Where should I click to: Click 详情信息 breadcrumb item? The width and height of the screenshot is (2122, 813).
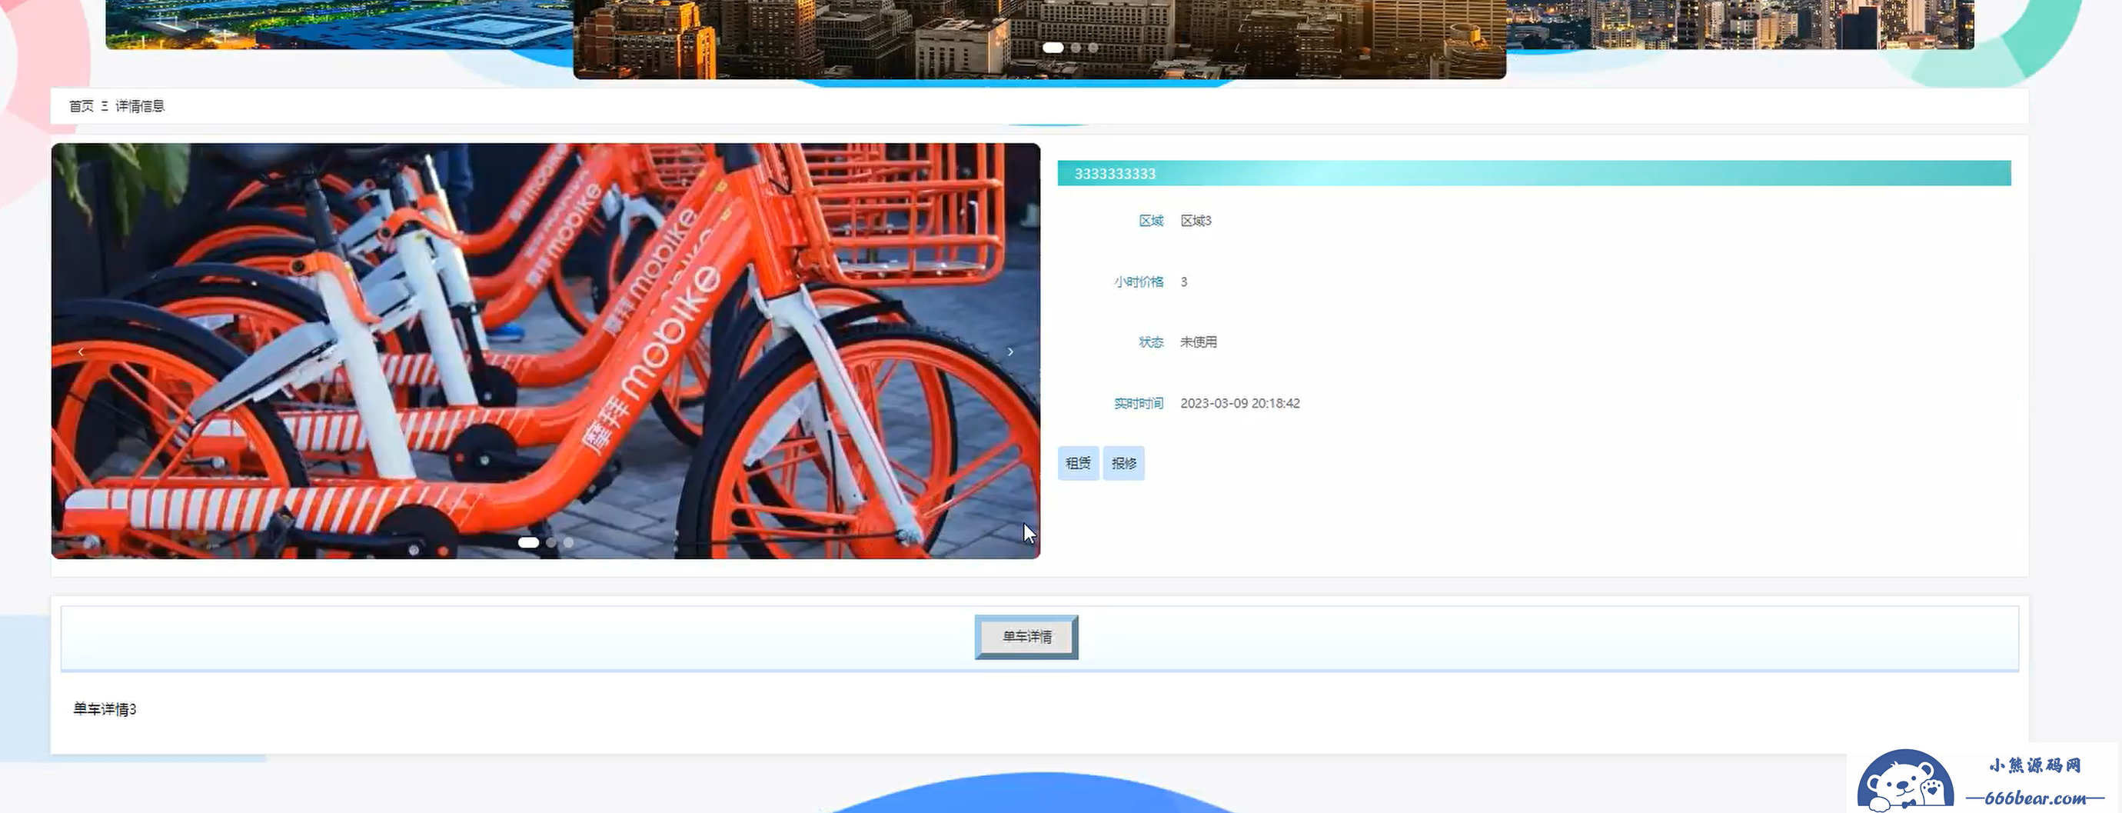tap(140, 106)
